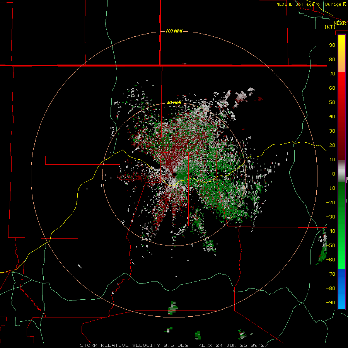Click the -50 value on velocity scale
Screen dimensions: 348x348
coord(331,246)
